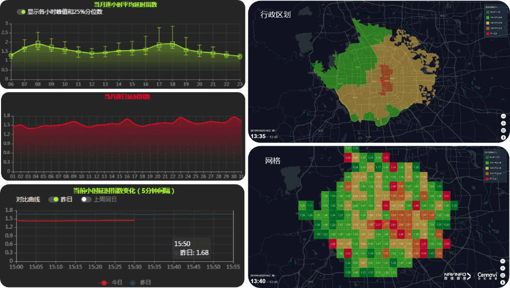Zoom out on the 网格 grid map

coord(503,261)
